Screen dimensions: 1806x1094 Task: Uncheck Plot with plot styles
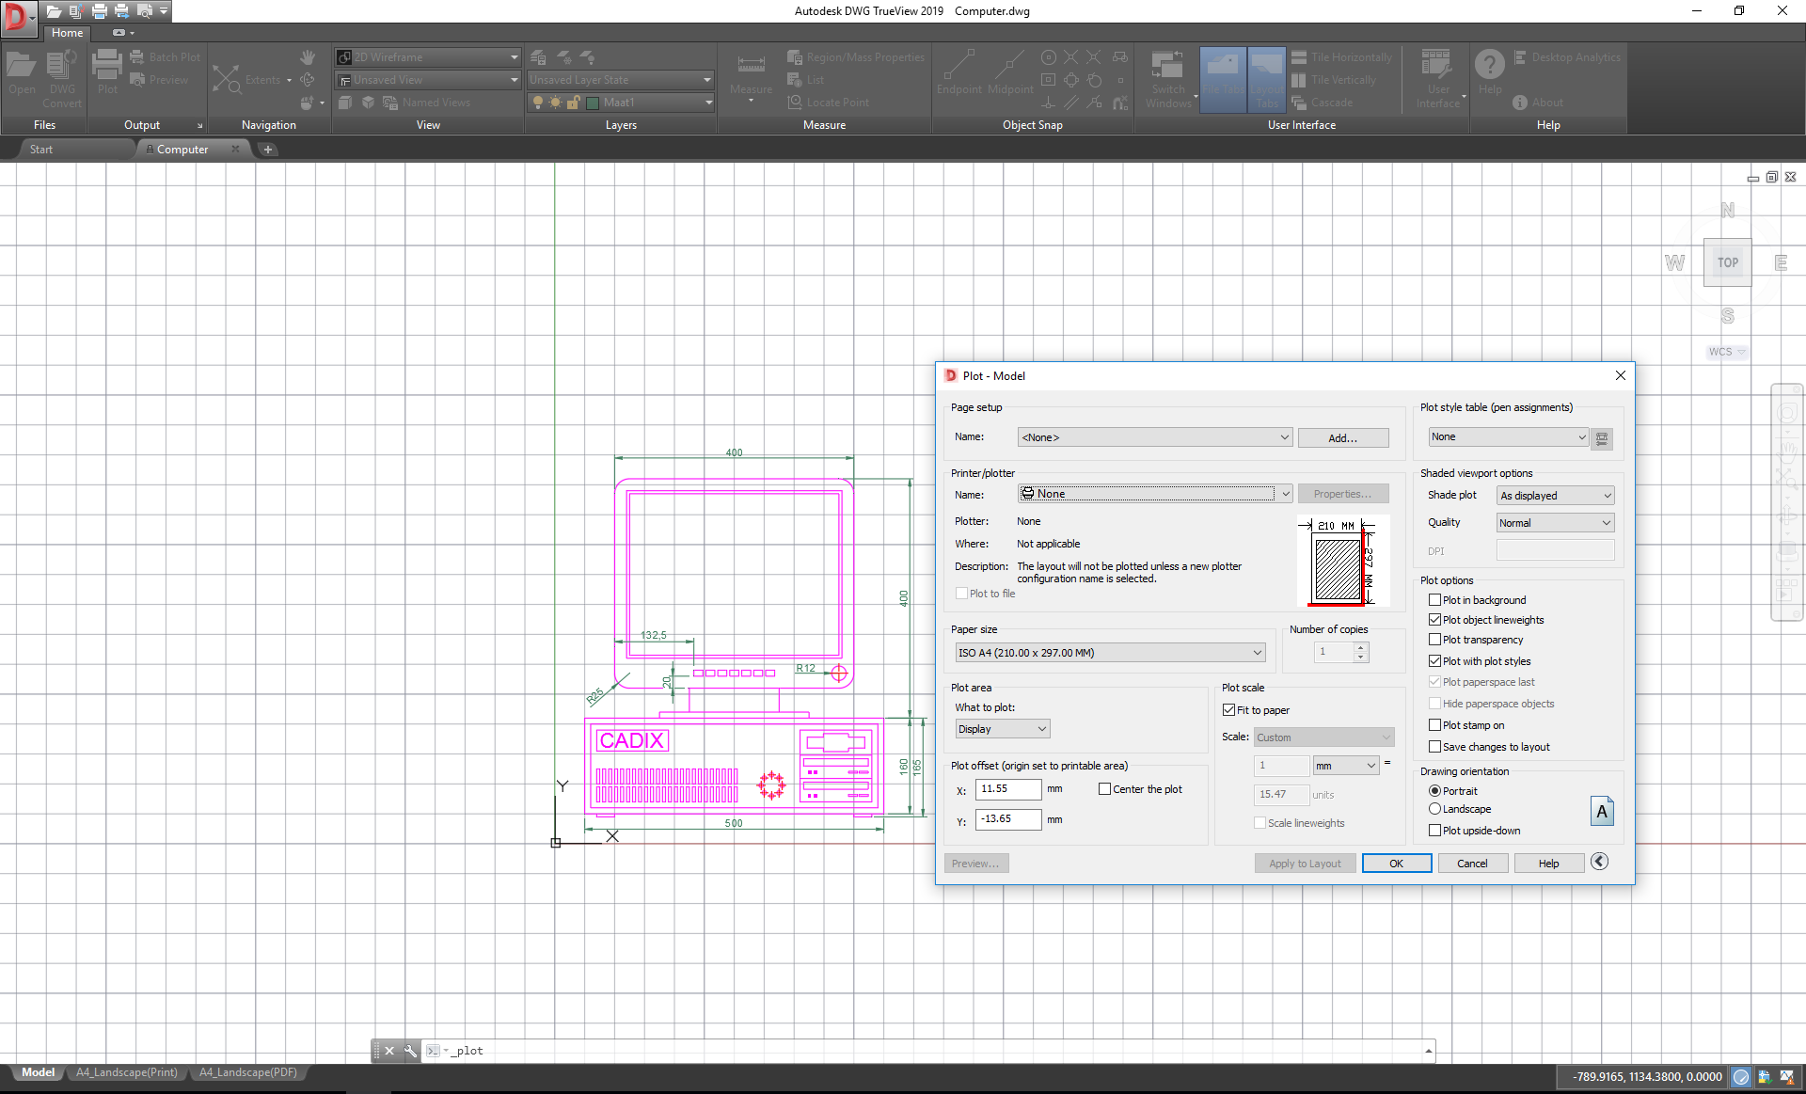click(x=1434, y=661)
